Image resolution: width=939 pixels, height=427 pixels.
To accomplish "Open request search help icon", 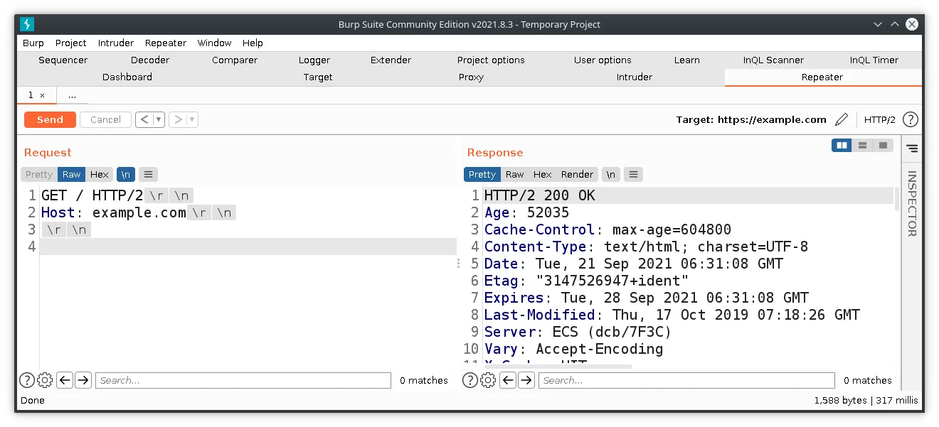I will (27, 380).
